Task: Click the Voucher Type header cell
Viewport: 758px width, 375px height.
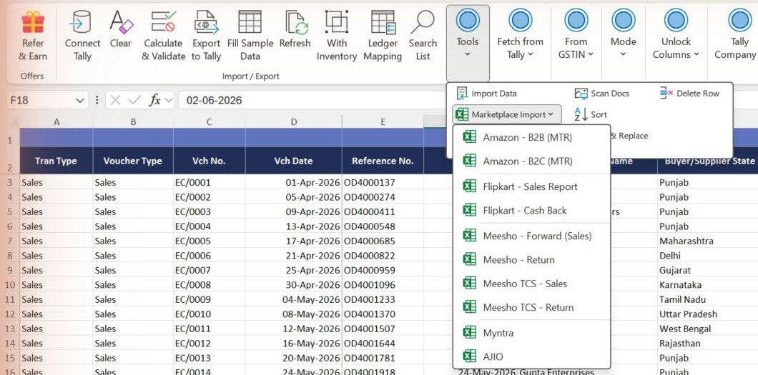Action: coord(133,161)
